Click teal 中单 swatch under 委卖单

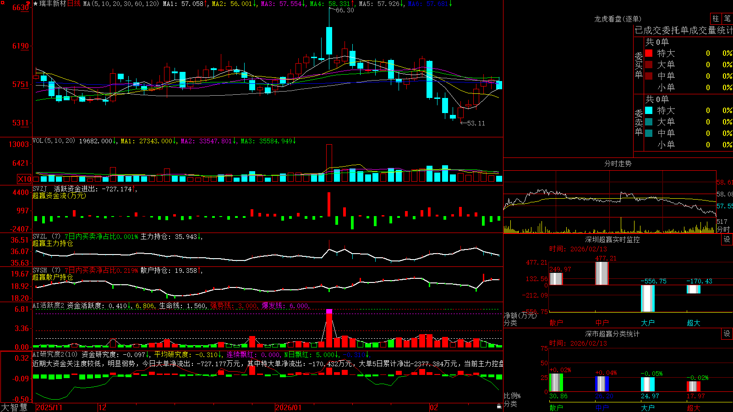[x=649, y=133]
